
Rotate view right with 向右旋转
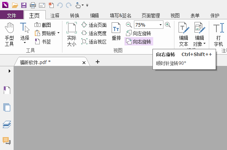139,41
